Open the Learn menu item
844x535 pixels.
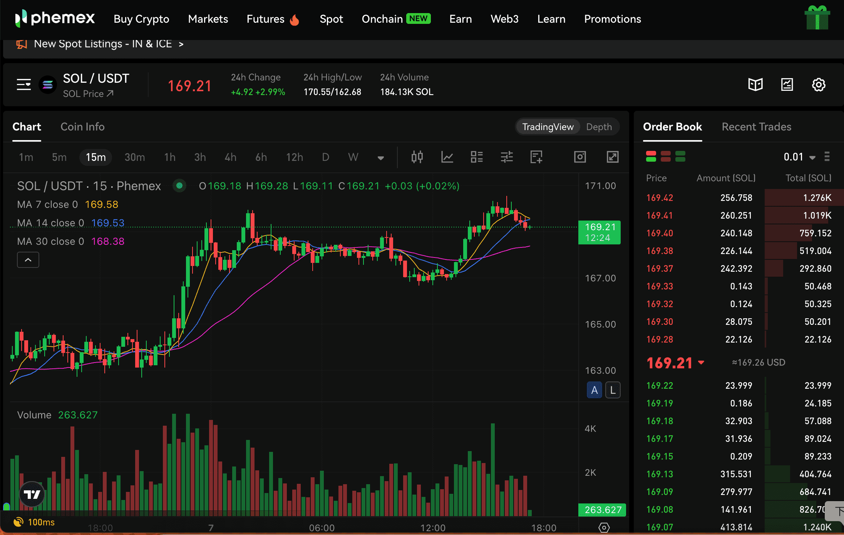pyautogui.click(x=551, y=19)
